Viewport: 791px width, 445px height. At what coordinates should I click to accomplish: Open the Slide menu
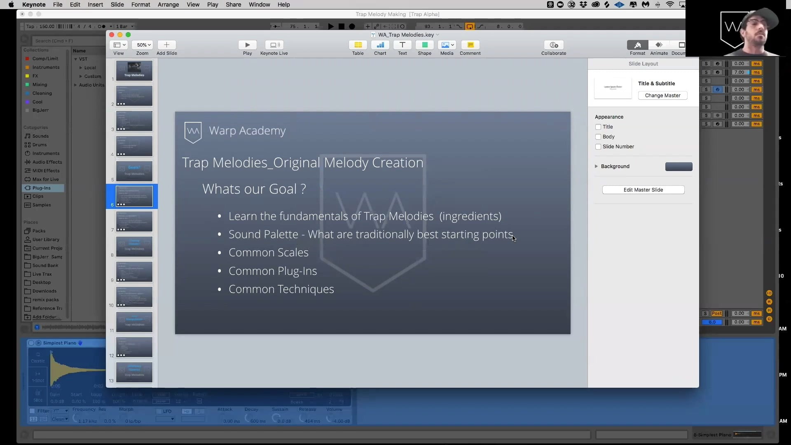coord(117,5)
